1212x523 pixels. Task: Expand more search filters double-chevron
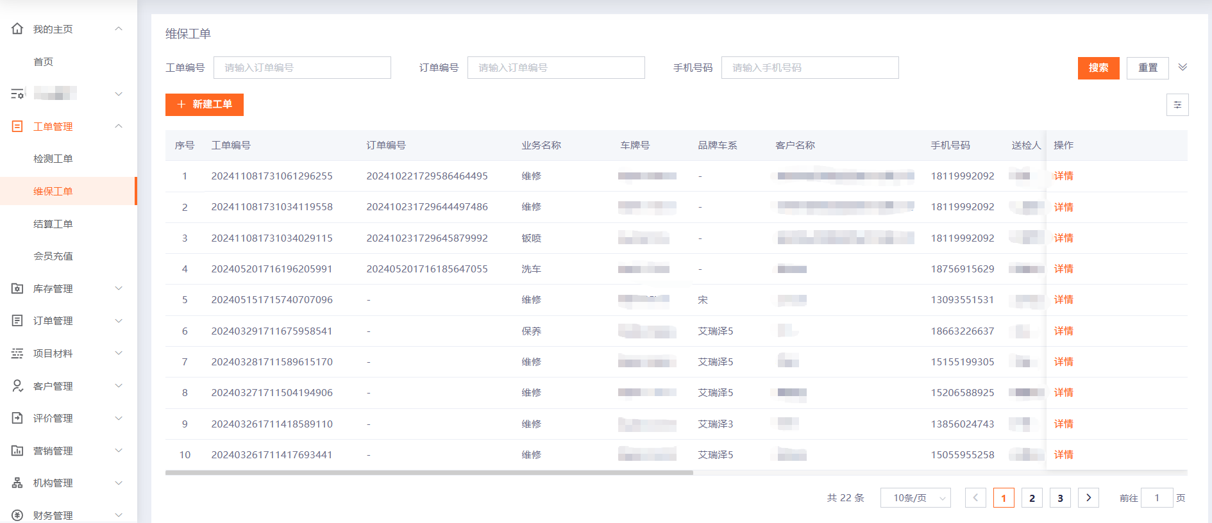tap(1183, 67)
